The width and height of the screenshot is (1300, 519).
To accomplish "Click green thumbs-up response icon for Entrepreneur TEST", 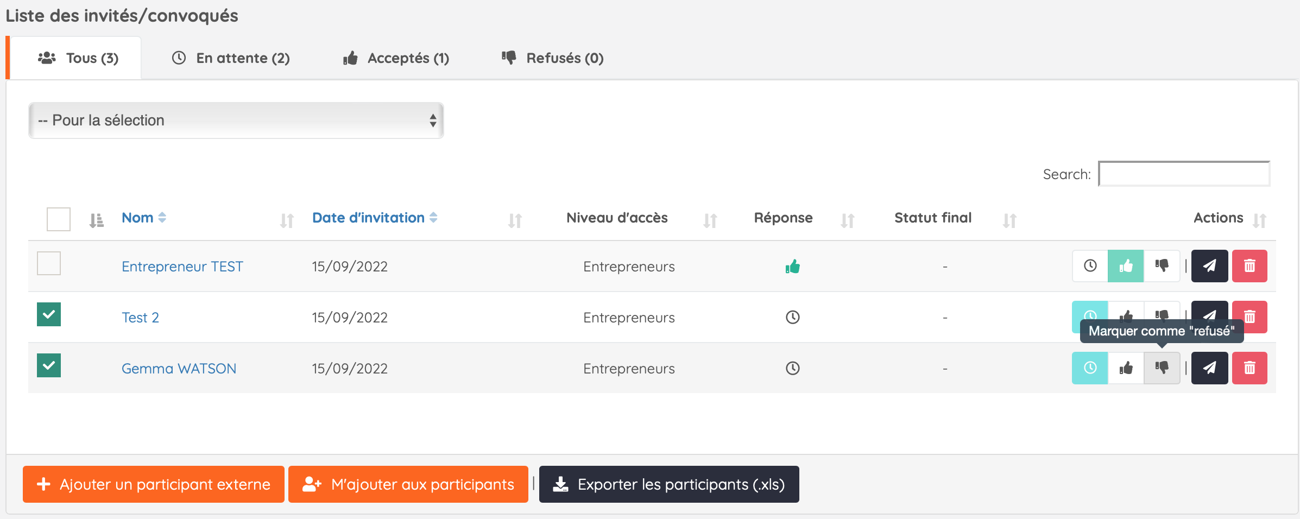I will click(x=793, y=267).
